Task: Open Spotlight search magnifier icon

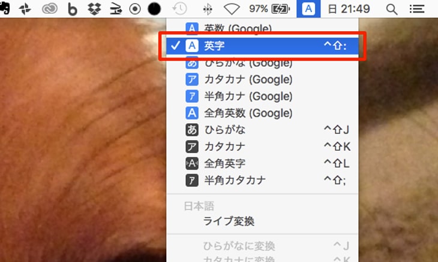Action: pos(391,9)
